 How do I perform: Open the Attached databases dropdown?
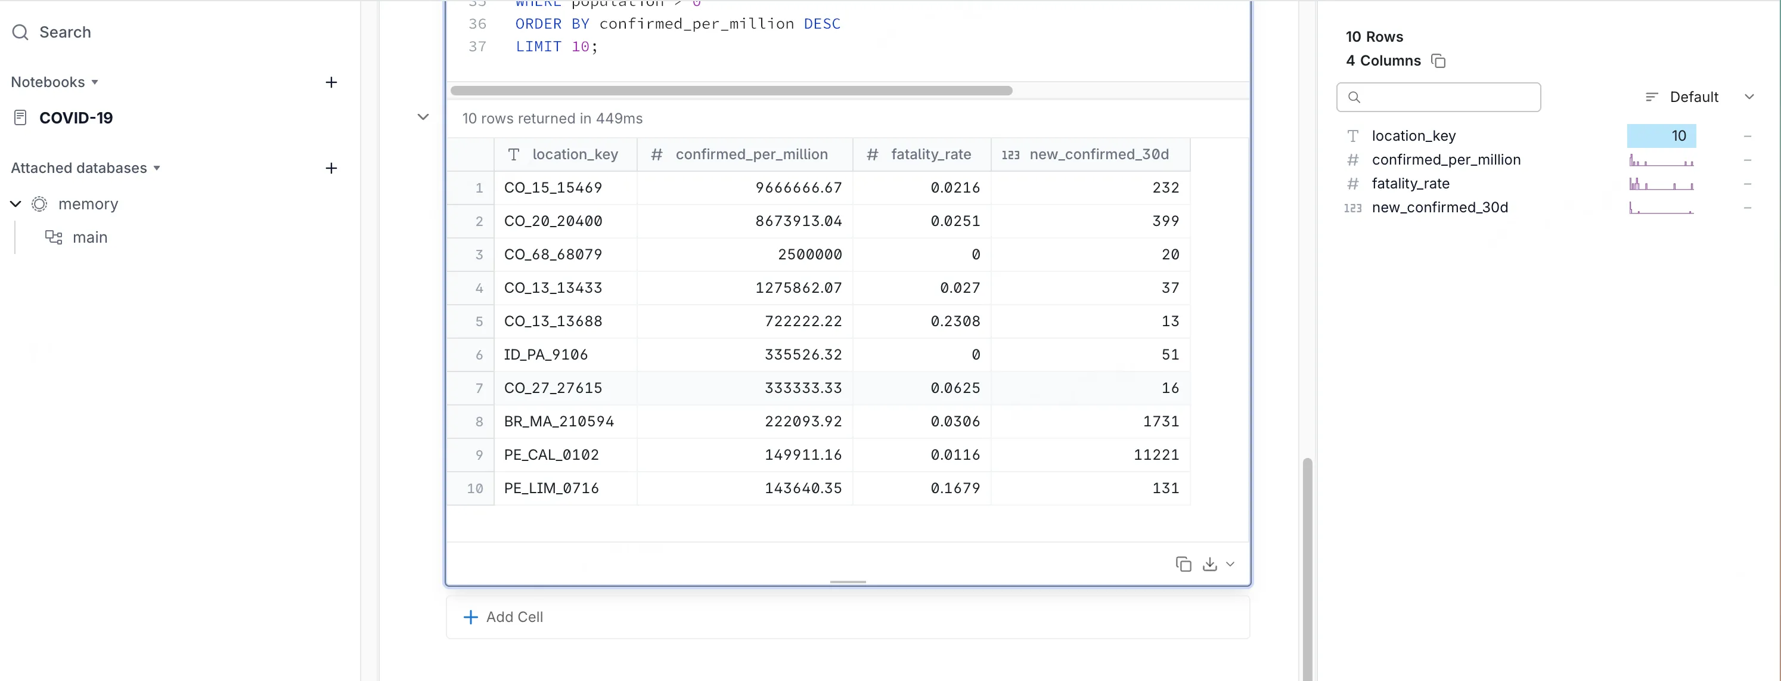[157, 168]
